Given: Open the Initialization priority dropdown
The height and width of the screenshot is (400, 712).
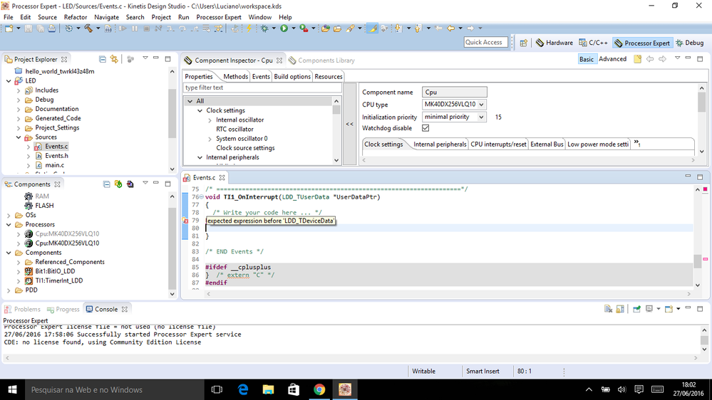Looking at the screenshot, I should [x=481, y=117].
